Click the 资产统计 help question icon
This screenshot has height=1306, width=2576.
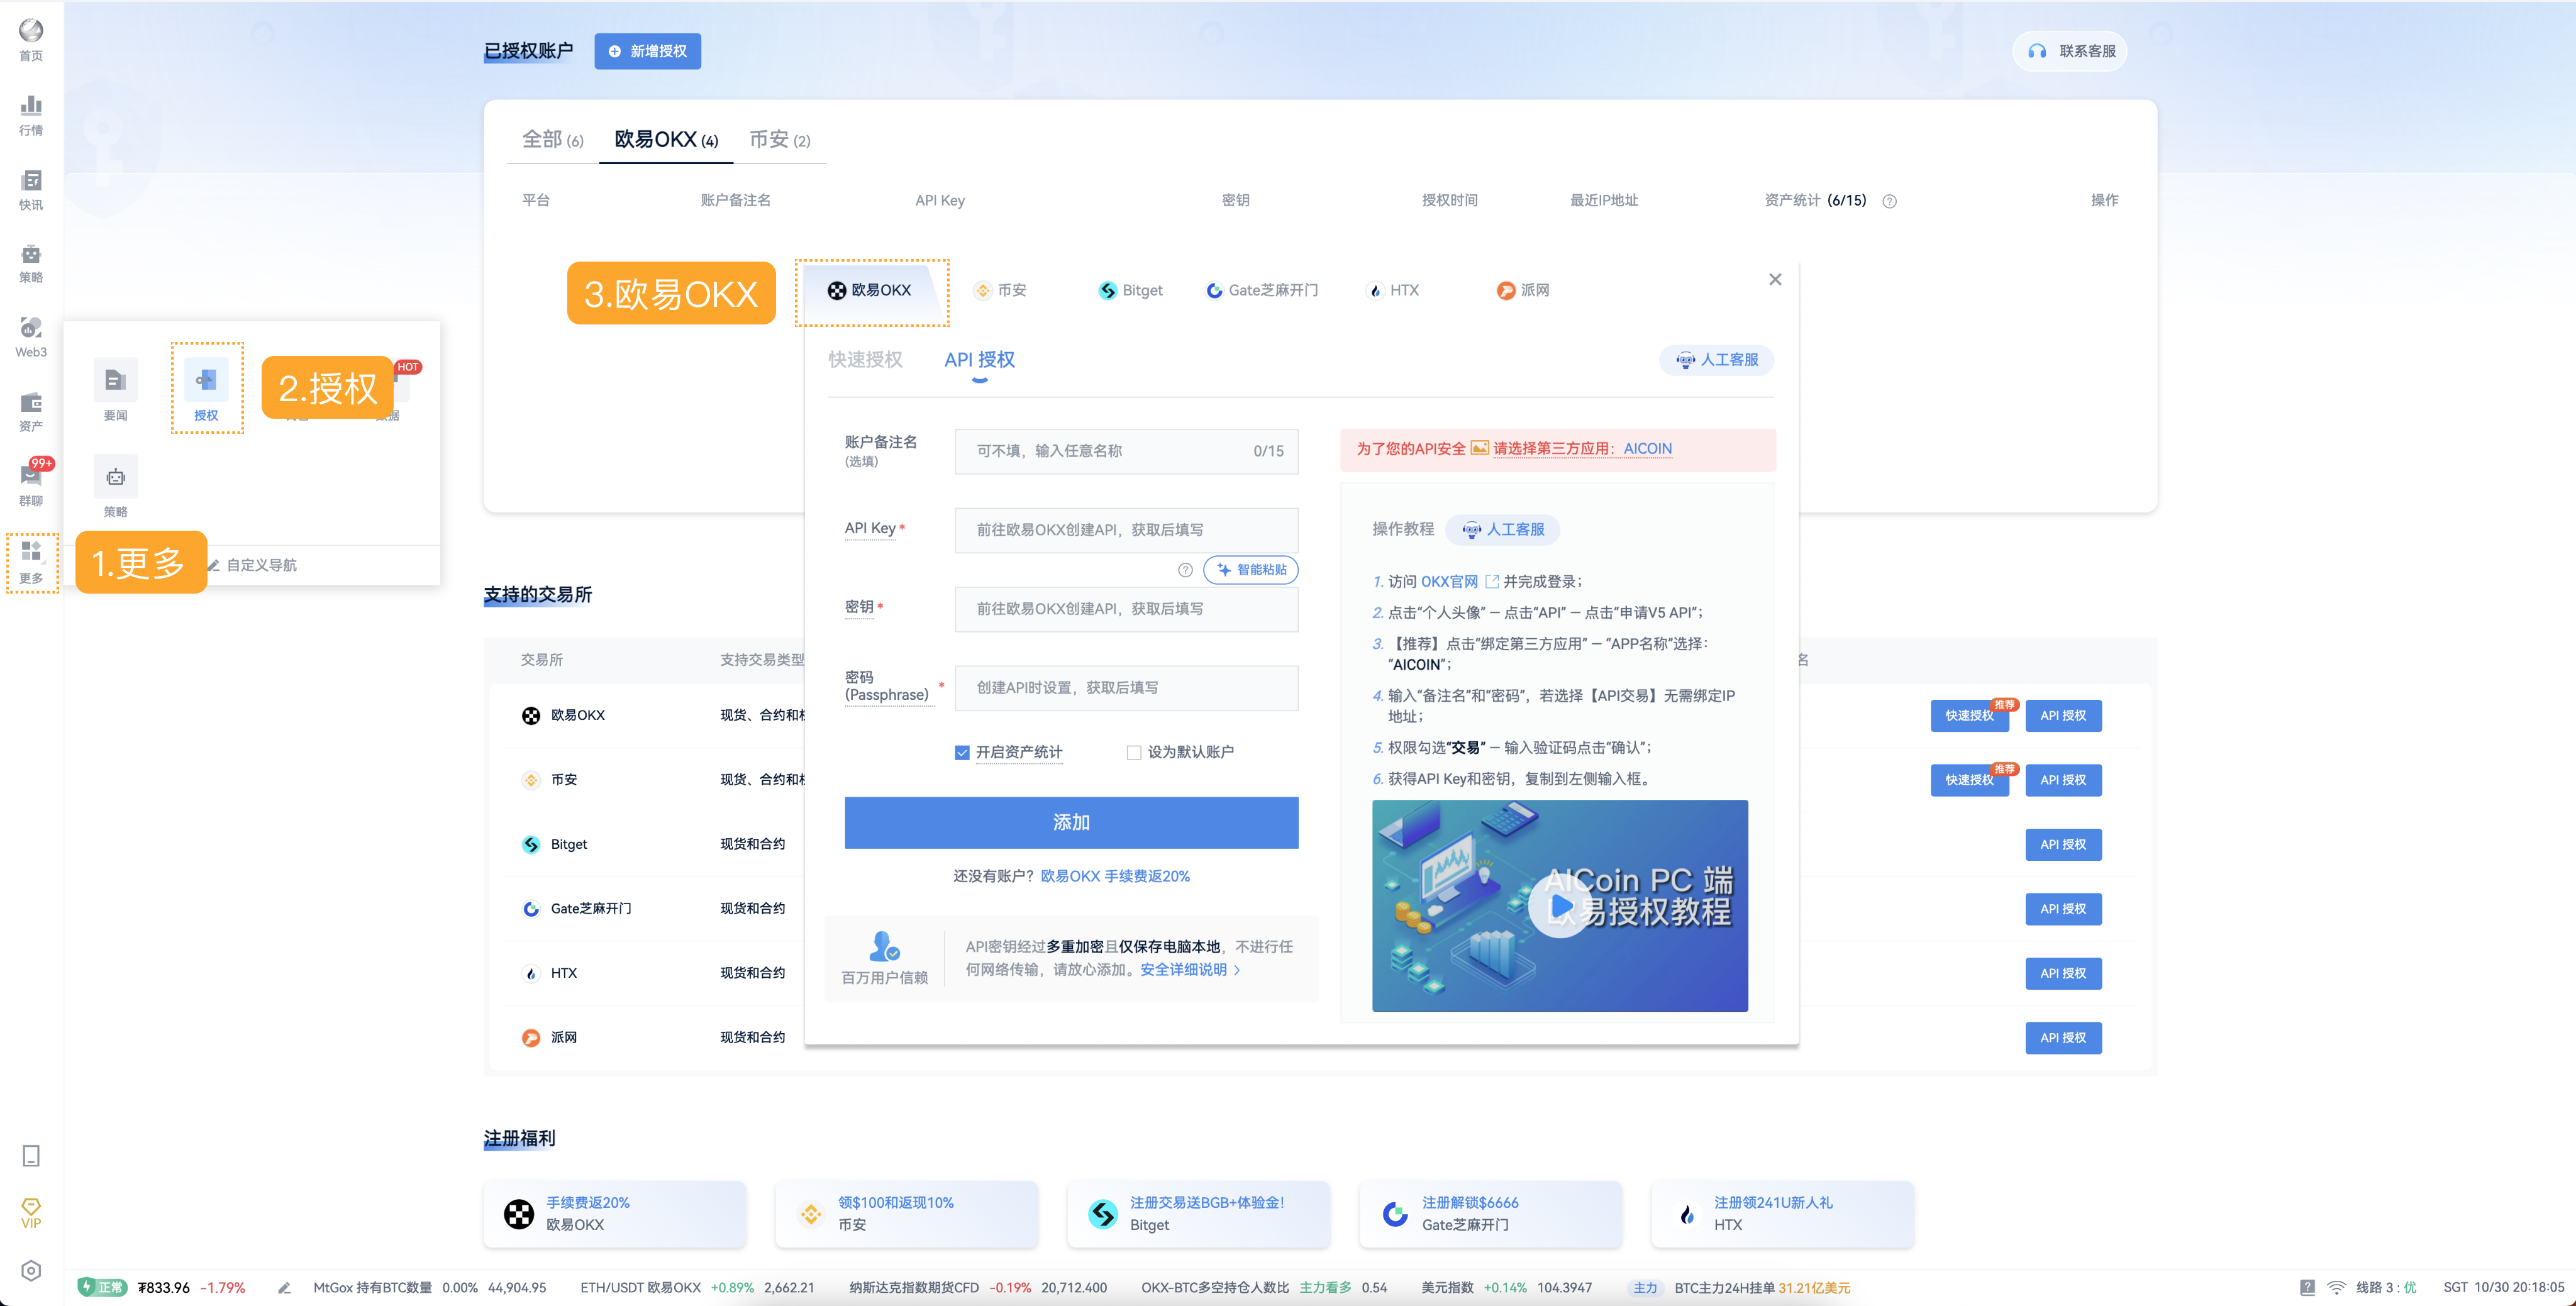pyautogui.click(x=1889, y=201)
